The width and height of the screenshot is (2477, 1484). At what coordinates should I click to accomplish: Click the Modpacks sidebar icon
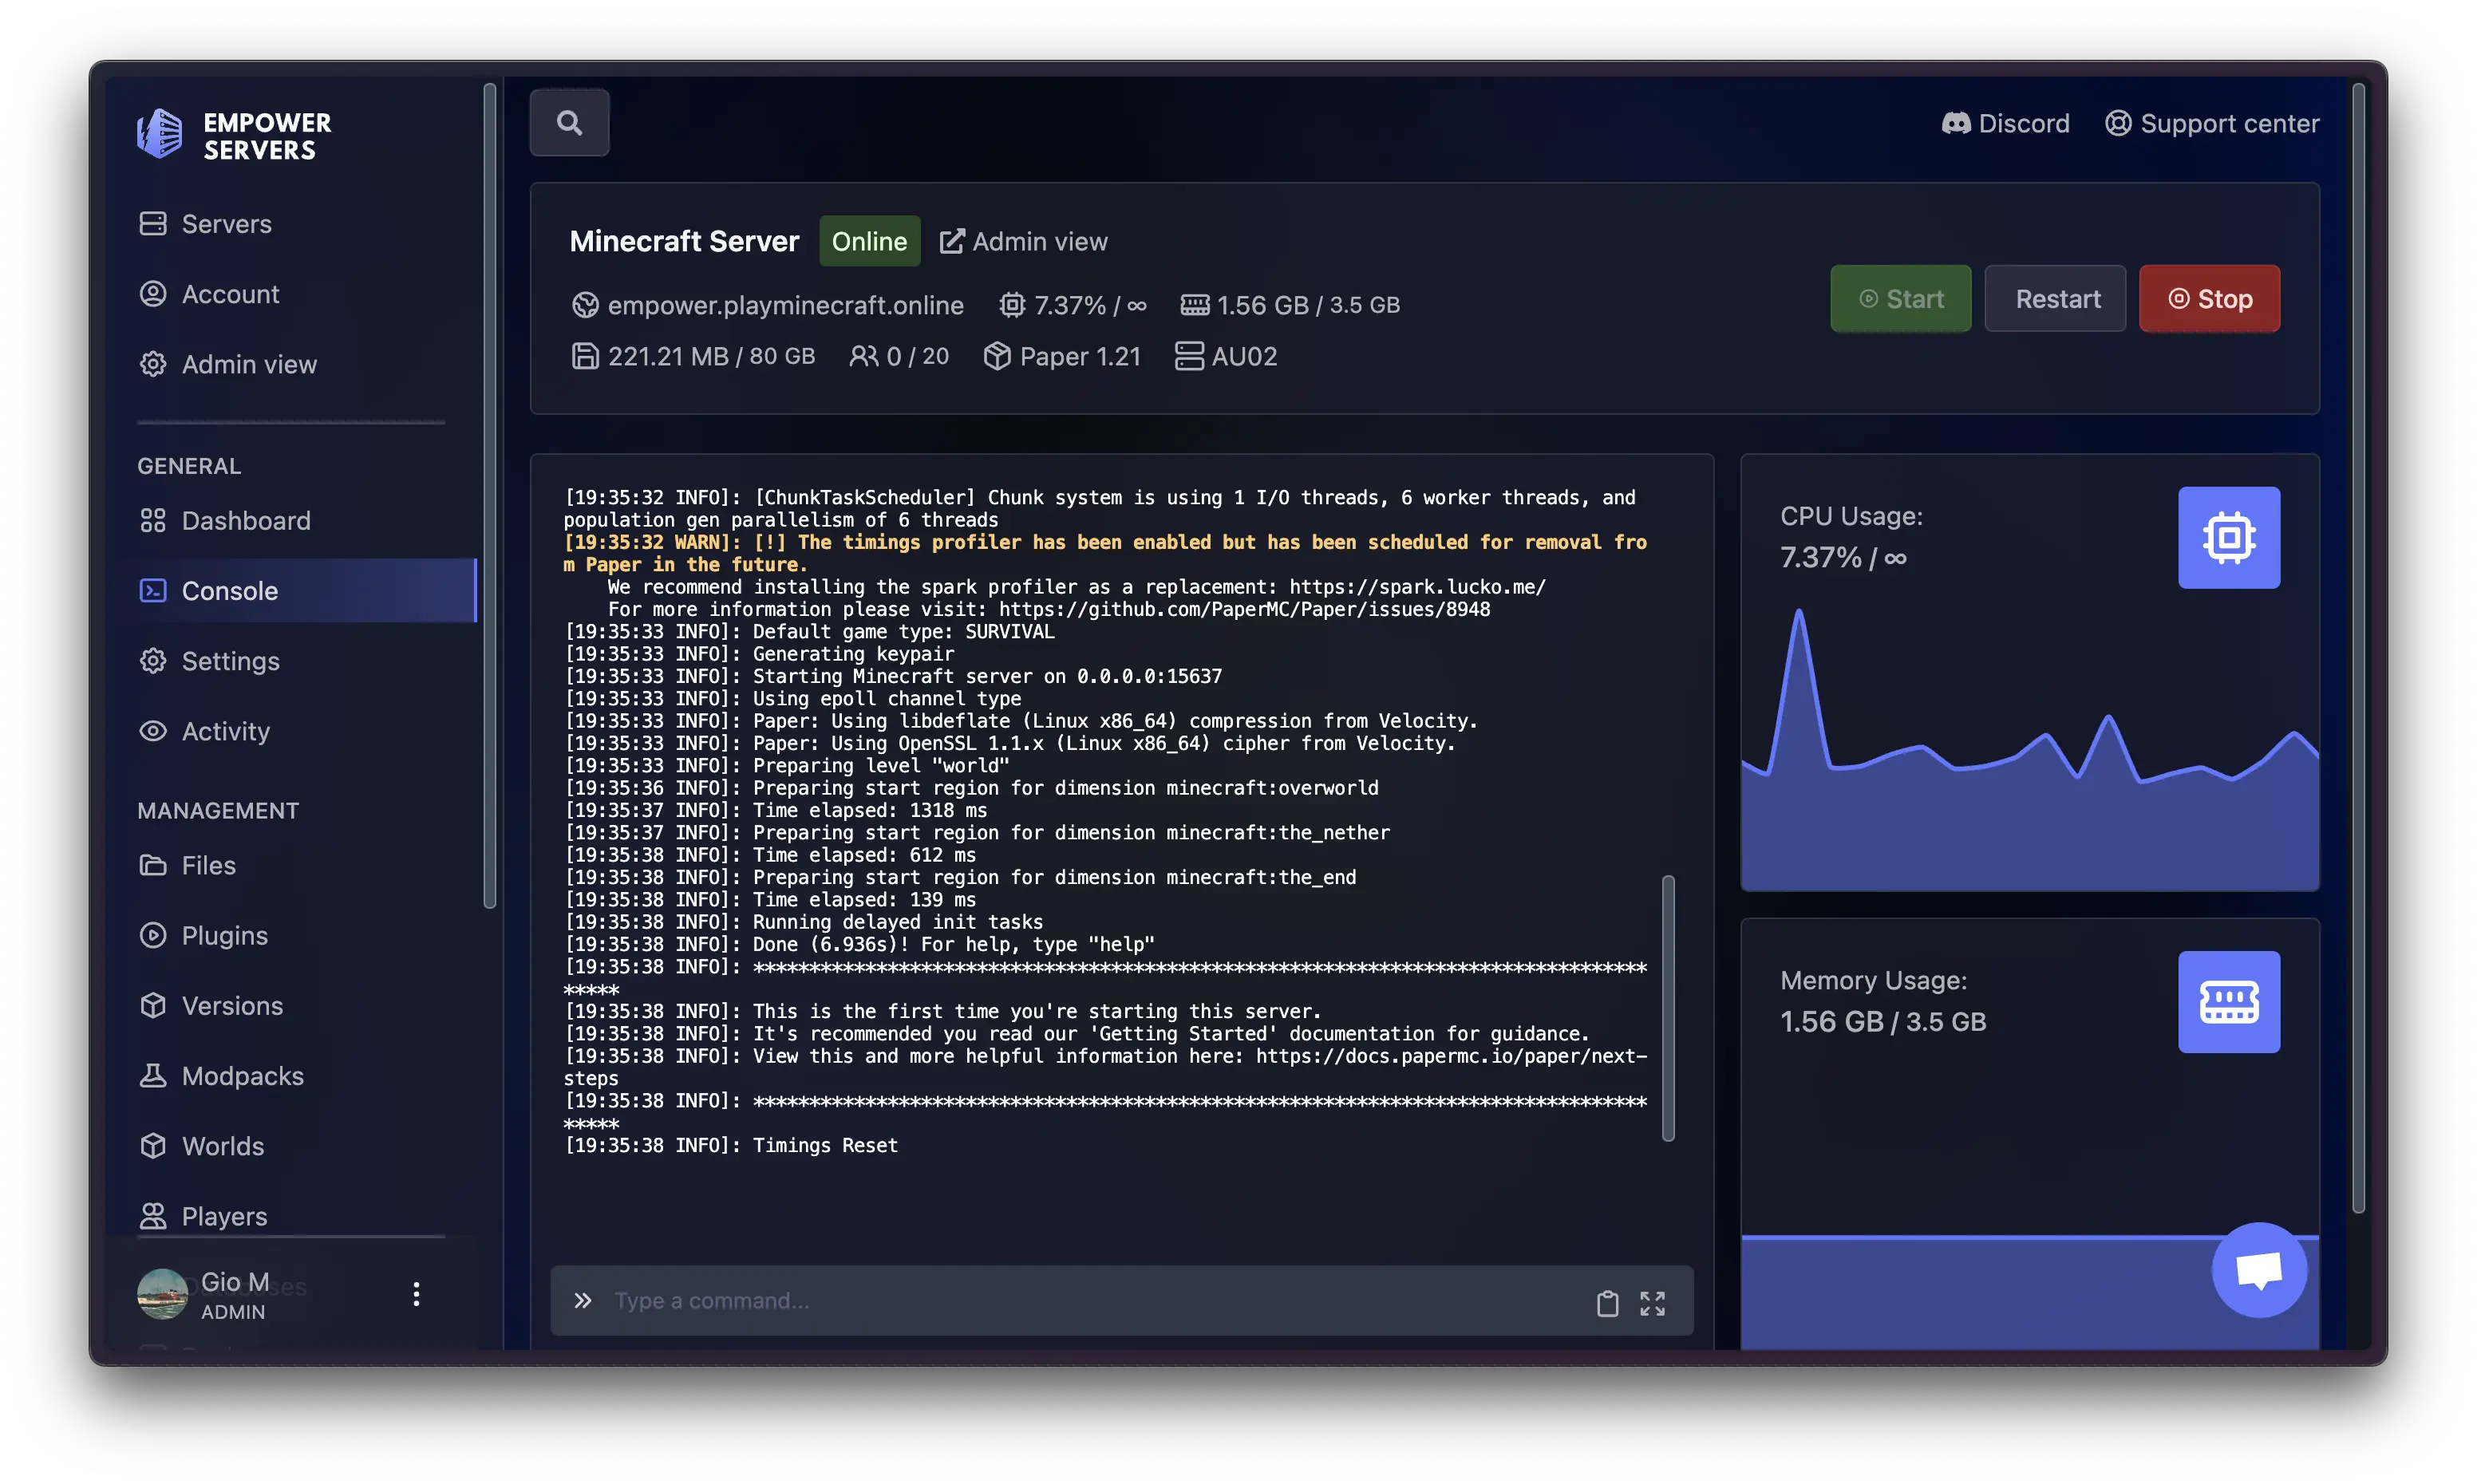pos(153,1076)
